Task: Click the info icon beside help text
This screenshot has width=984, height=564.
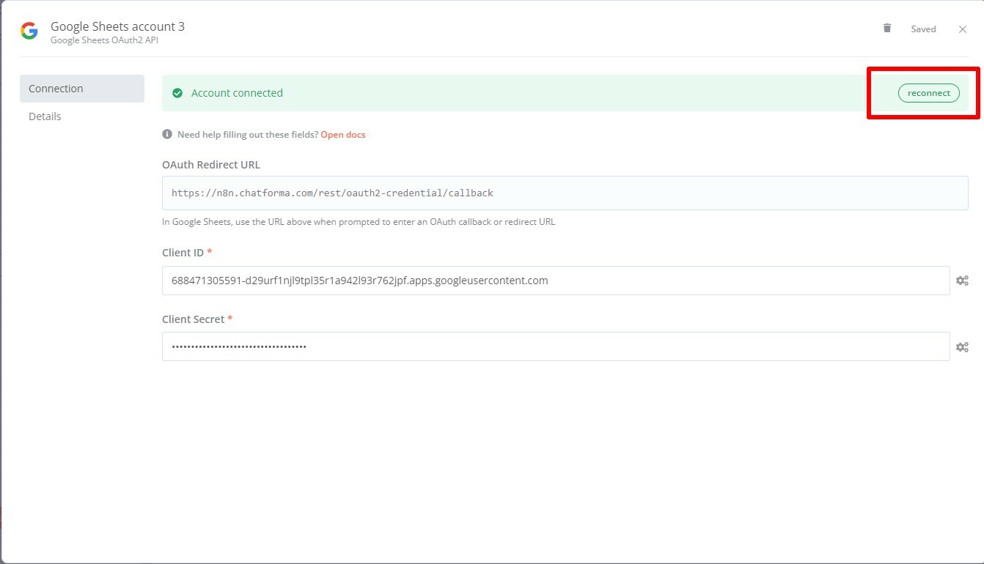Action: 167,135
